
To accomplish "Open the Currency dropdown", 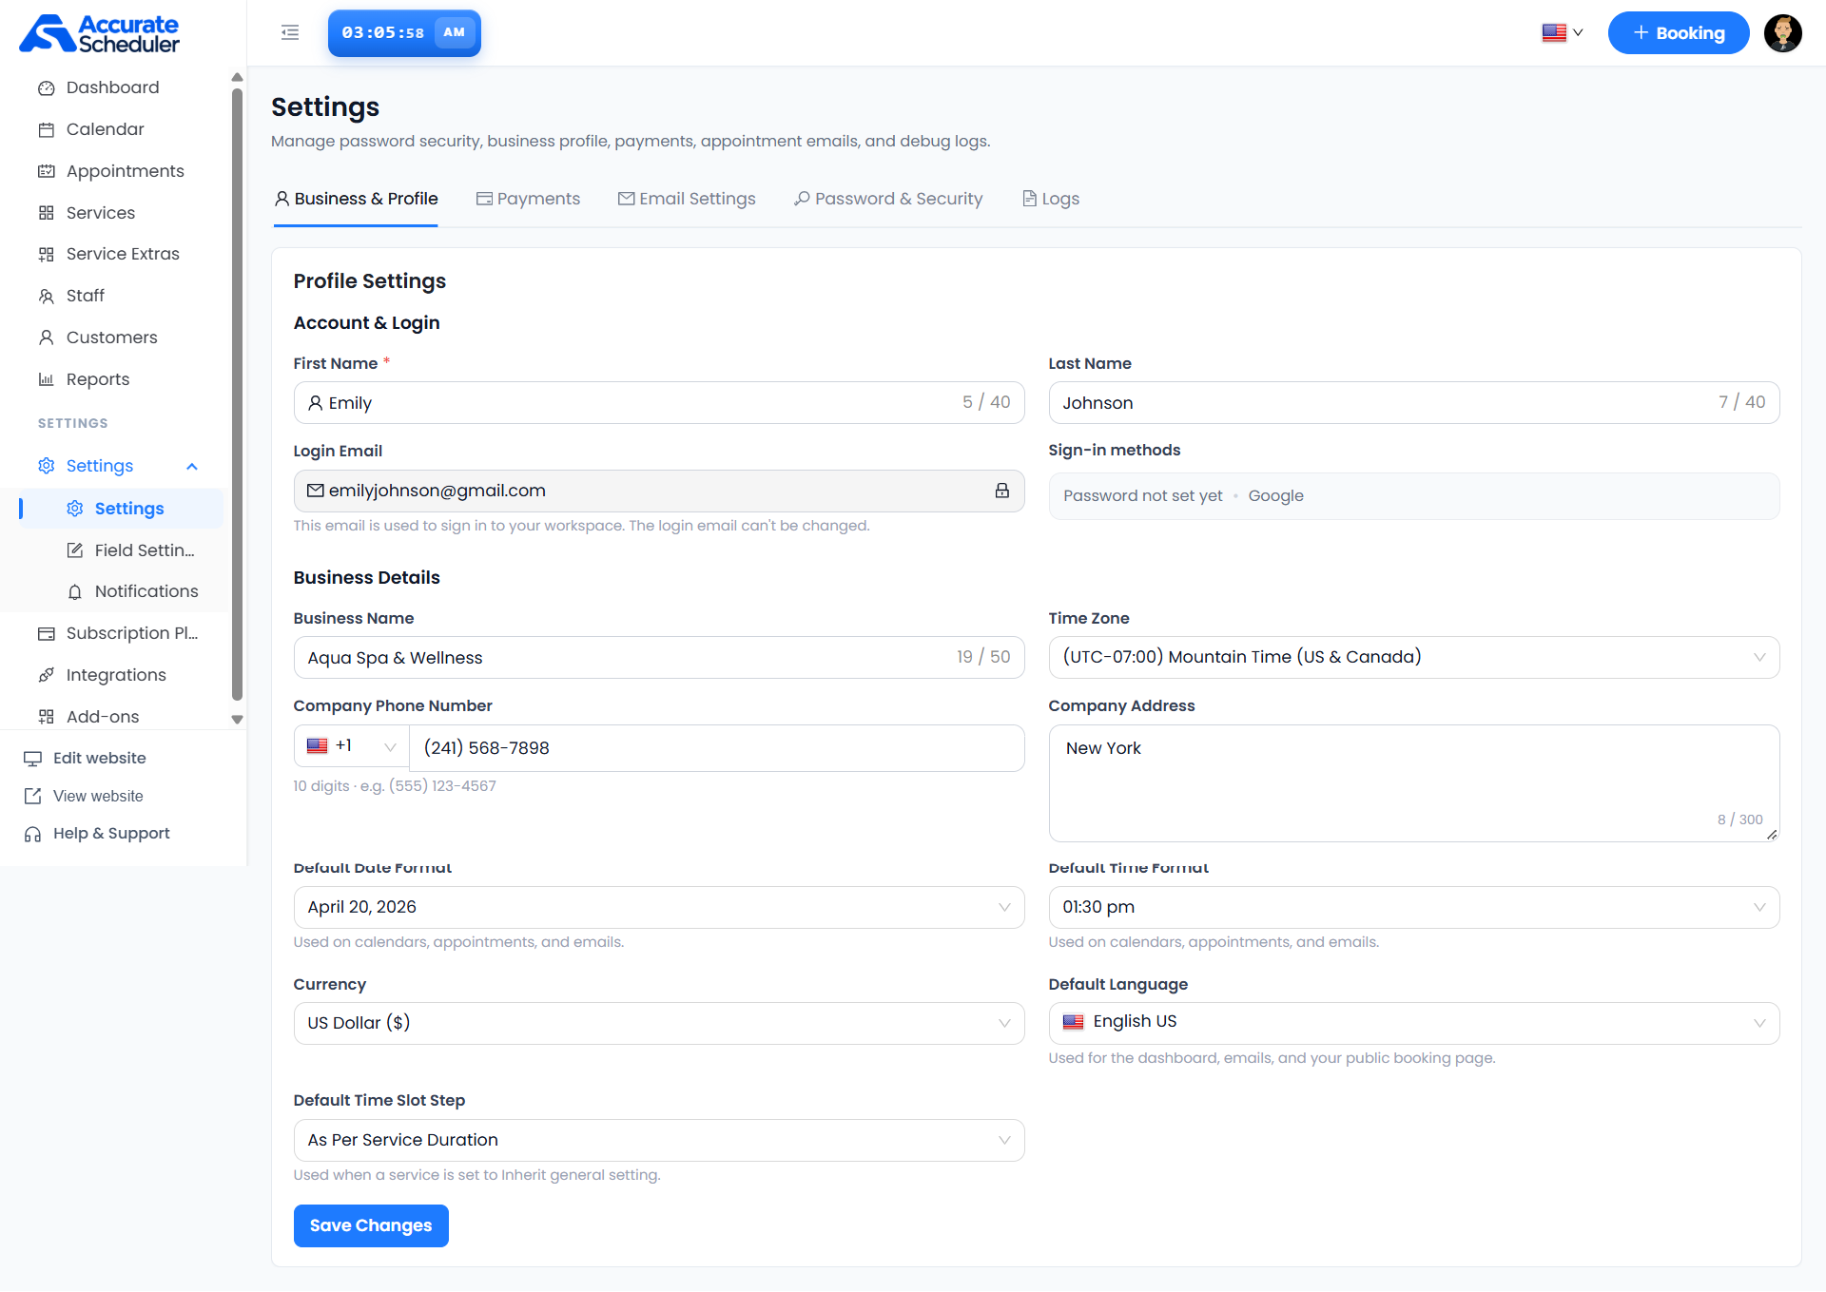I will pyautogui.click(x=658, y=1023).
